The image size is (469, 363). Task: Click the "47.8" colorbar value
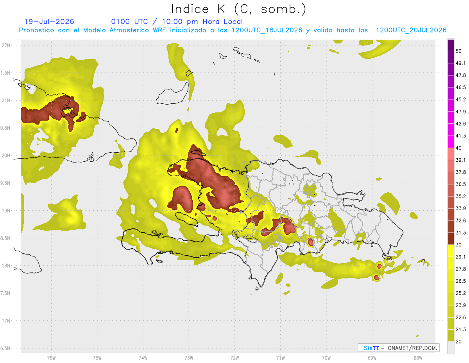point(461,75)
